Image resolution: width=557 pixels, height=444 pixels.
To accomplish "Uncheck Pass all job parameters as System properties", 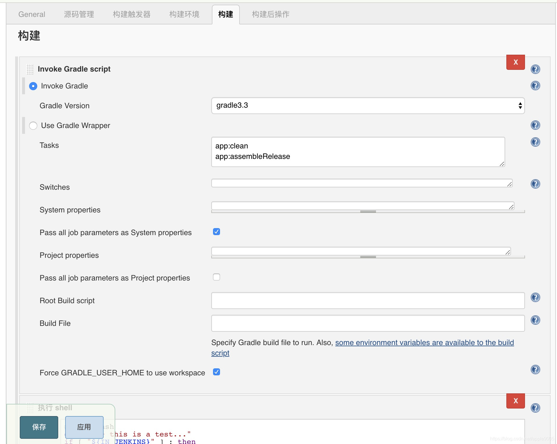I will point(217,232).
